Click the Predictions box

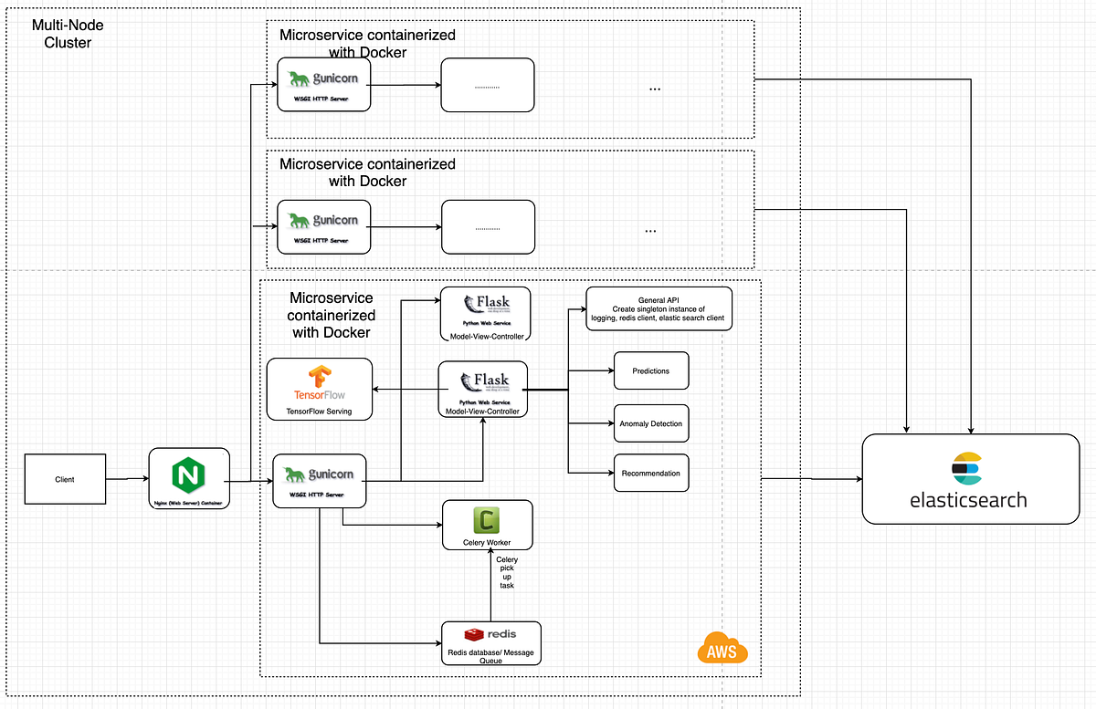tap(650, 370)
